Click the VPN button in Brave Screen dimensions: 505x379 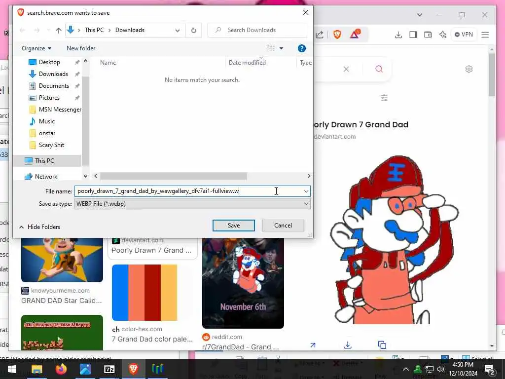pos(464,35)
